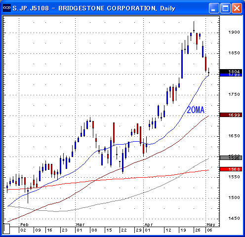Screen dimensions: 245x237
Task: Click the May month label
Action: [211, 225]
